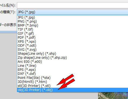Choose 3D(html5) (*.htm) format
The height and width of the screenshot is (99, 128).
point(72,82)
